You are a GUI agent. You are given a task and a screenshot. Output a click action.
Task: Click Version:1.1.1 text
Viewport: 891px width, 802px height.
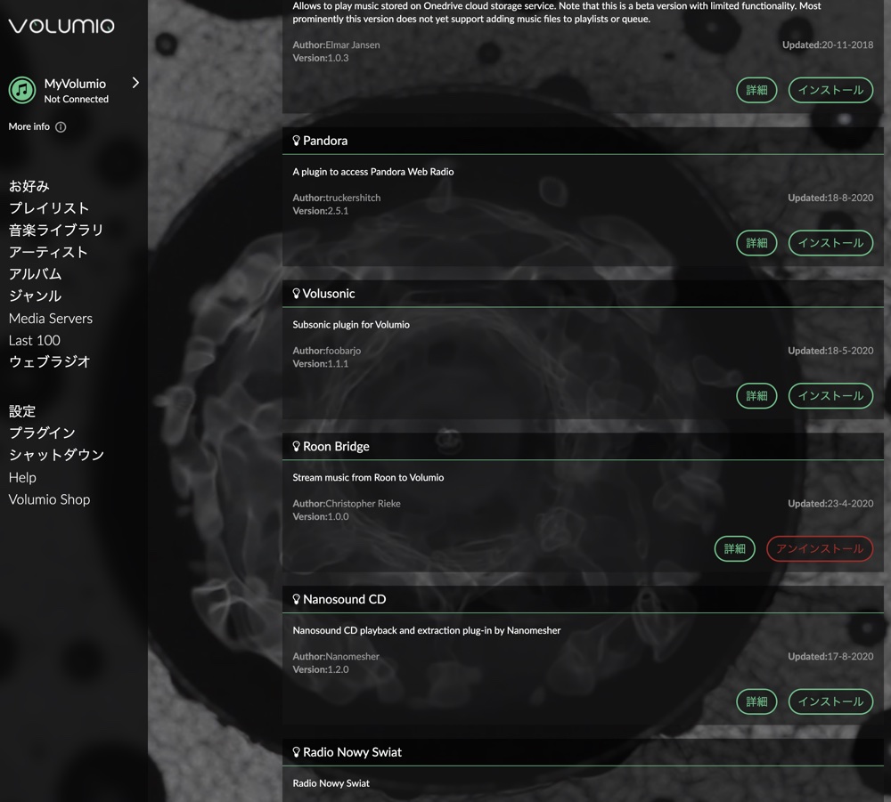coord(321,364)
